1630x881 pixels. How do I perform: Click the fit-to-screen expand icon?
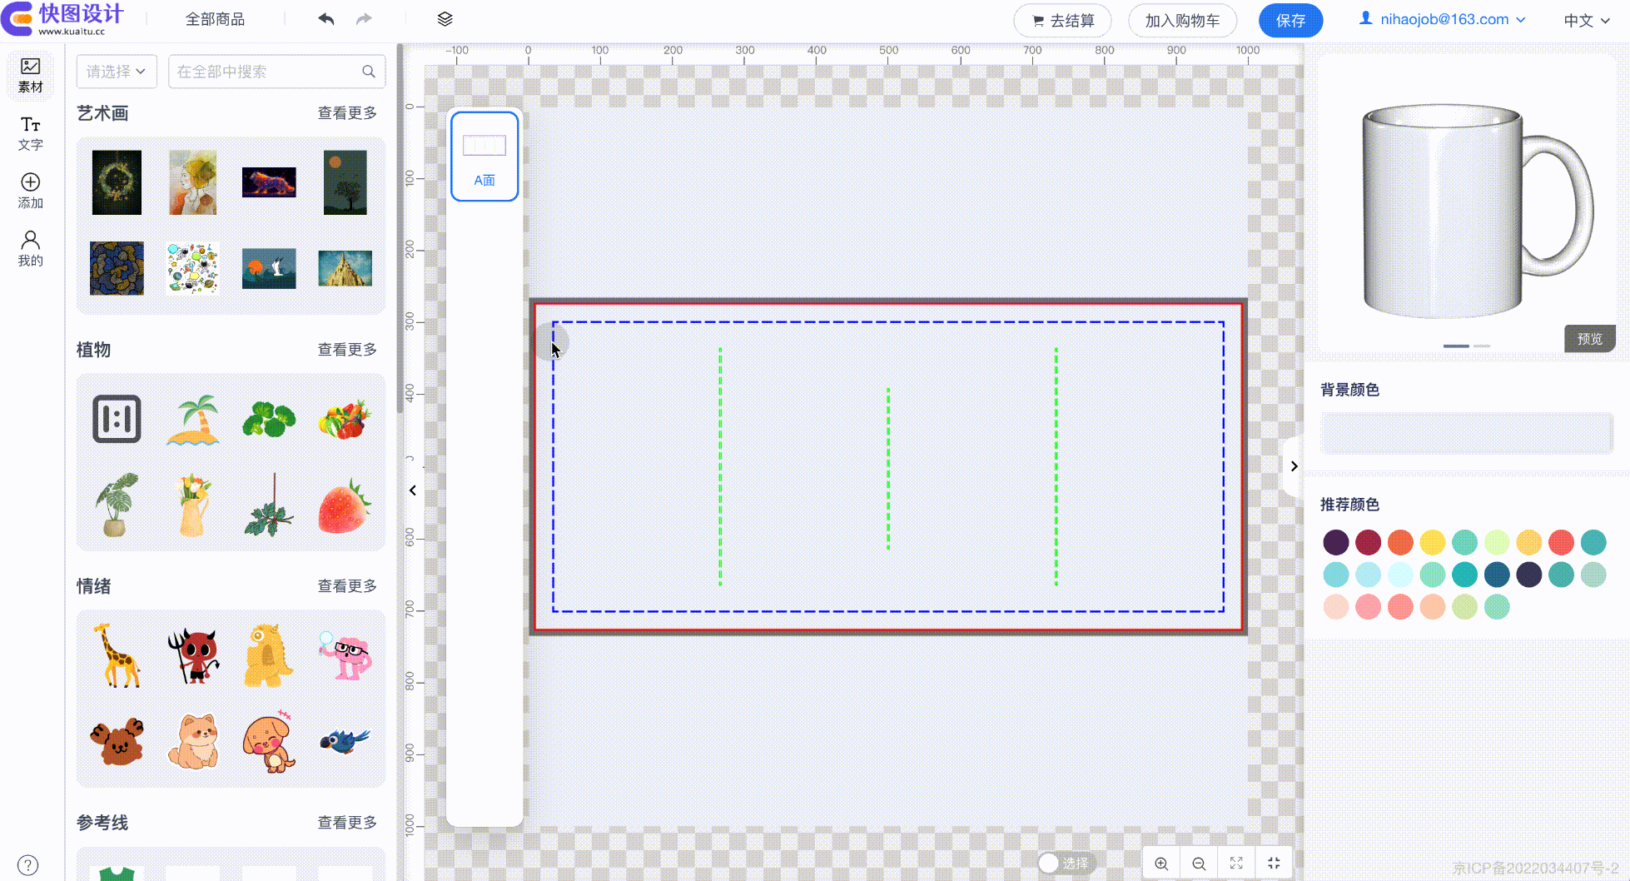point(1236,864)
